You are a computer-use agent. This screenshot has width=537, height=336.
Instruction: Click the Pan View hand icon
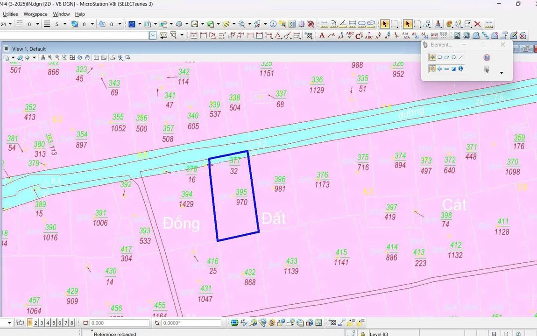point(87,58)
